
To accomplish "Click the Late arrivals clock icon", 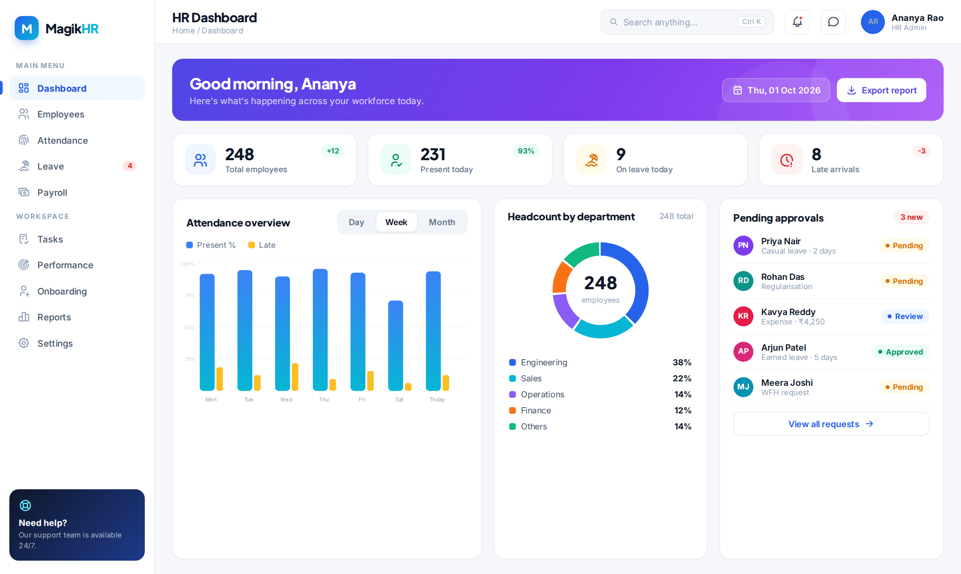I will click(787, 160).
